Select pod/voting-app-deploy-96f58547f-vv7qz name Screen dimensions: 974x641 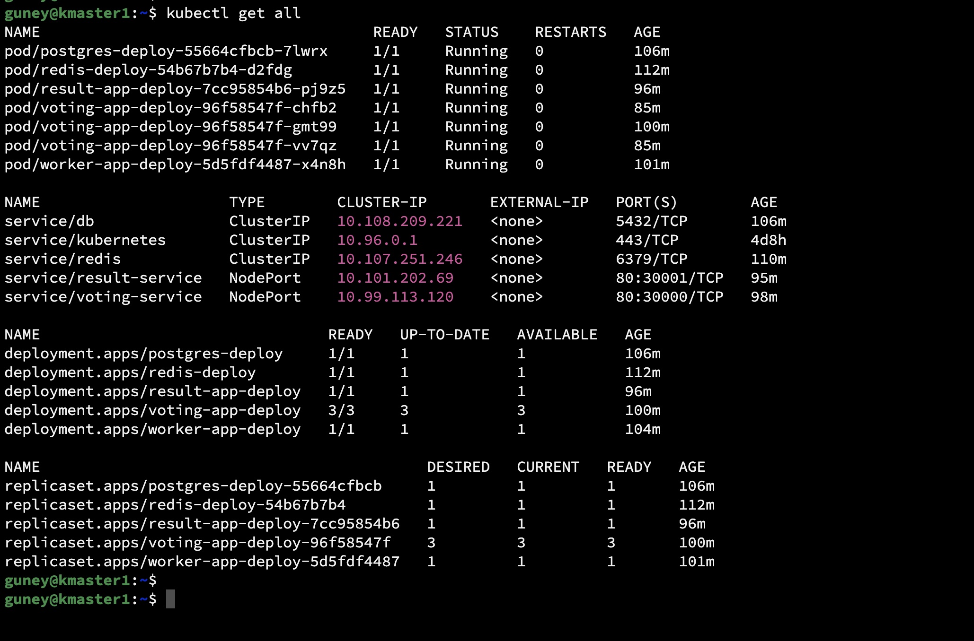(x=170, y=146)
